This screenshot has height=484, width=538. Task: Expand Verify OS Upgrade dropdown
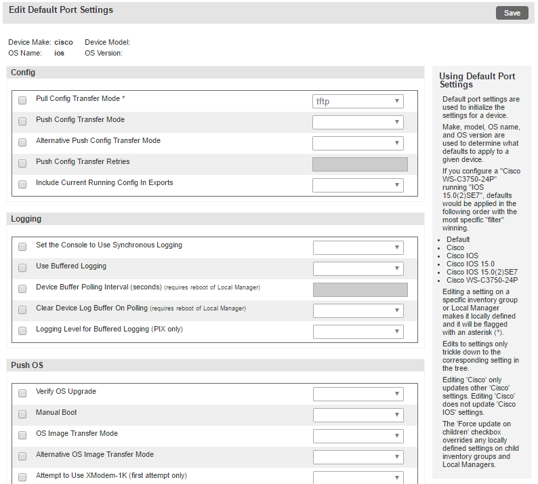coord(358,394)
